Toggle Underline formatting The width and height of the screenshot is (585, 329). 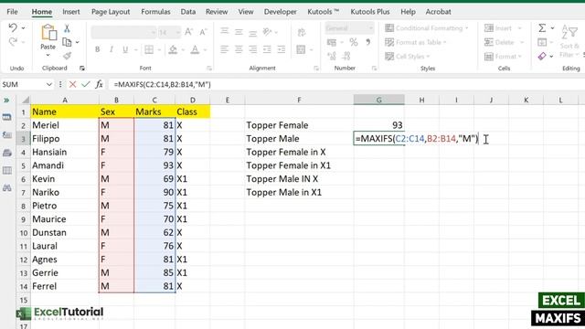tap(125, 49)
